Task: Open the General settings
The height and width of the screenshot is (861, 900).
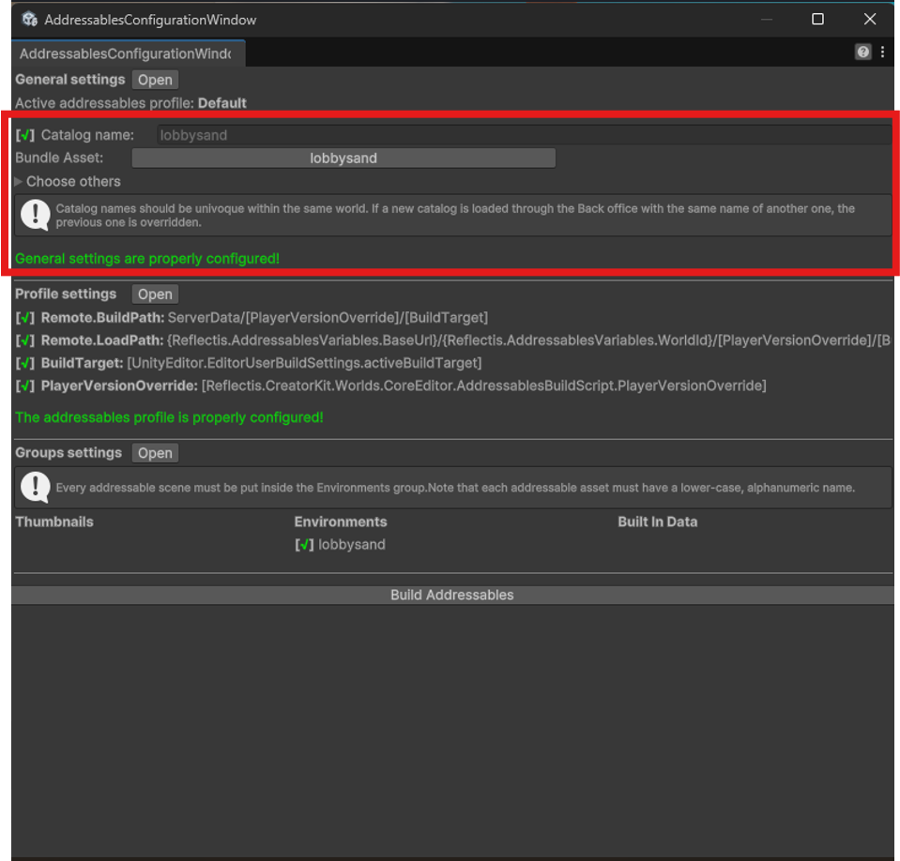Action: click(155, 81)
